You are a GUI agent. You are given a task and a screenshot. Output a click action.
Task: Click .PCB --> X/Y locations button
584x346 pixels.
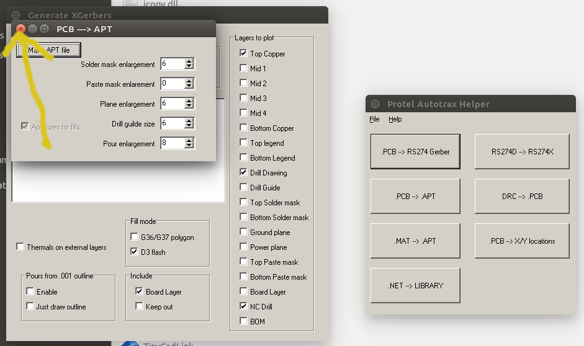pos(522,241)
